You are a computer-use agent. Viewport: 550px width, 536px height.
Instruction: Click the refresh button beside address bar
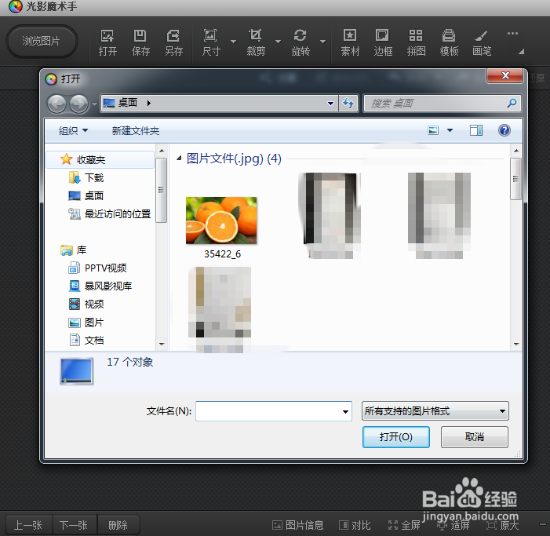[x=348, y=103]
